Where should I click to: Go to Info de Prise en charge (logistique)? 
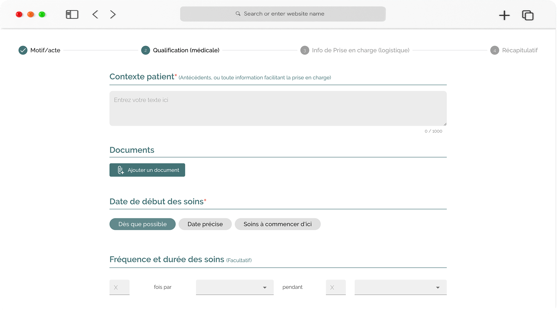[x=361, y=50]
